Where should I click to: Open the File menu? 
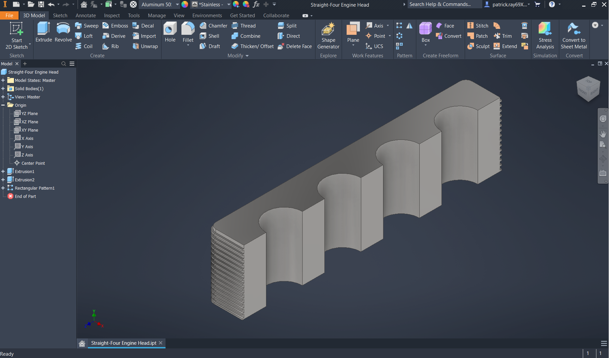click(9, 16)
